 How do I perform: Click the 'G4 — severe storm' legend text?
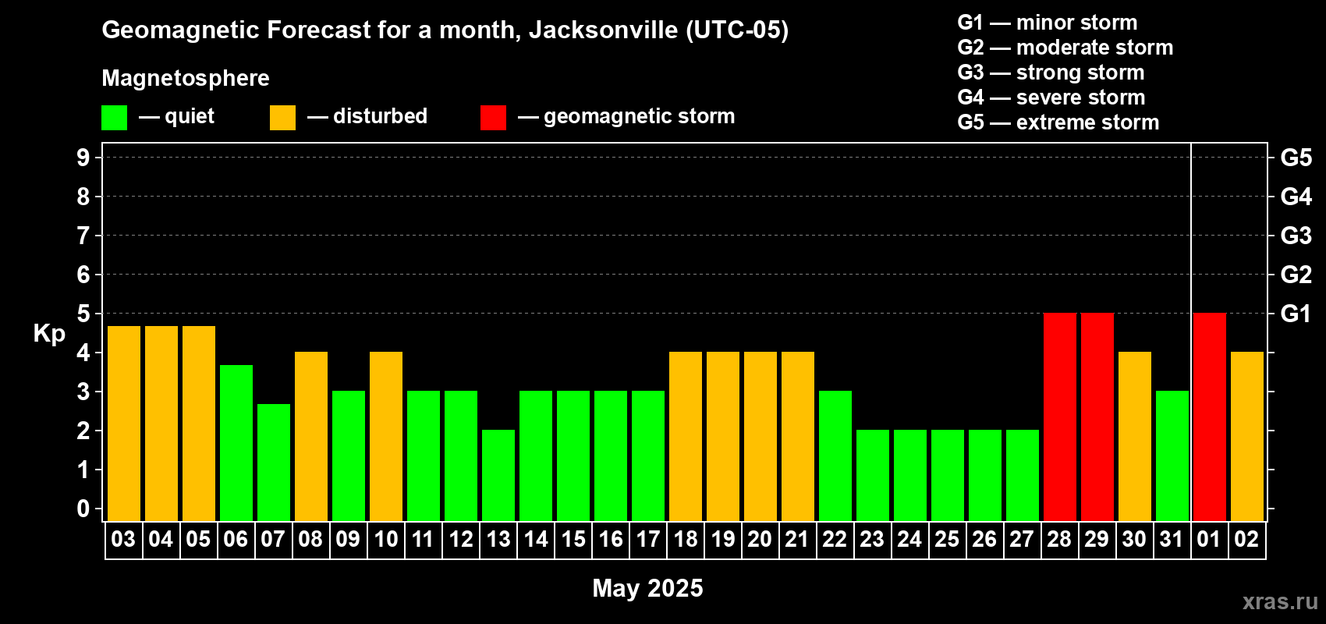[1051, 97]
